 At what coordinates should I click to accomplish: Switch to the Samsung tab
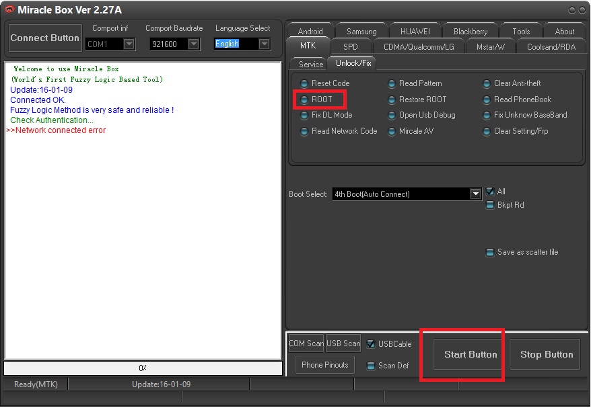(x=361, y=31)
